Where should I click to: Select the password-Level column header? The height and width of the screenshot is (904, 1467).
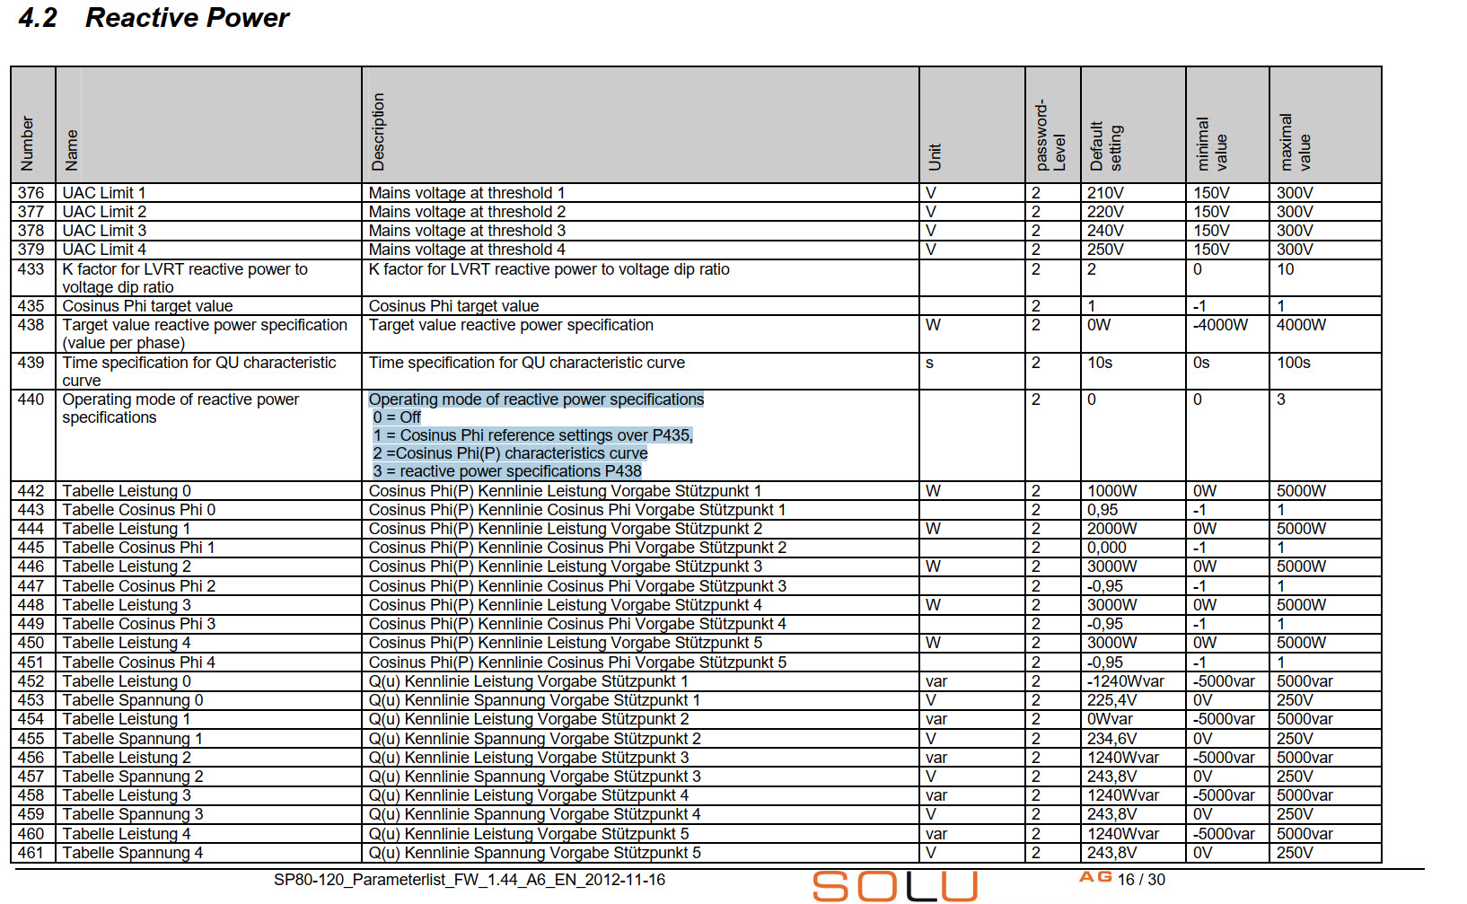(x=1050, y=135)
